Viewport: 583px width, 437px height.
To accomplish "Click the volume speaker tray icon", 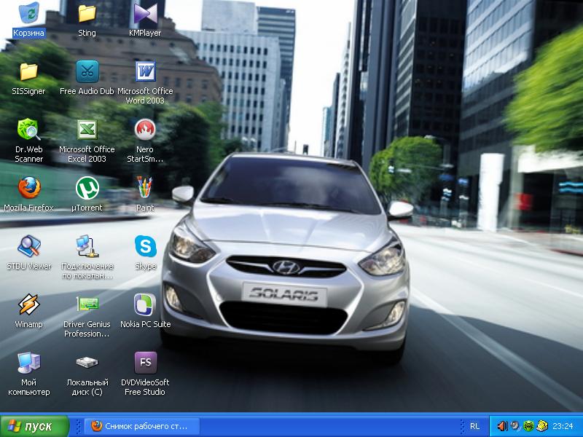I will click(x=502, y=426).
